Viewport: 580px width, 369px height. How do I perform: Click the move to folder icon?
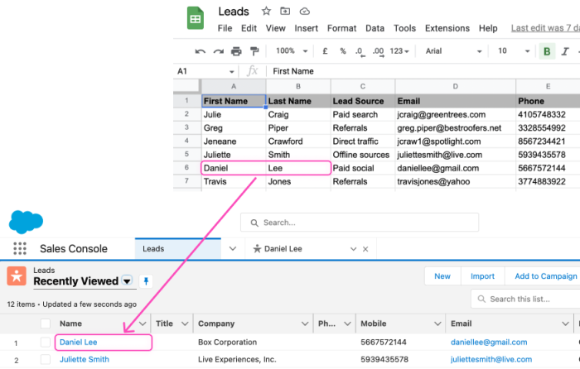click(285, 11)
